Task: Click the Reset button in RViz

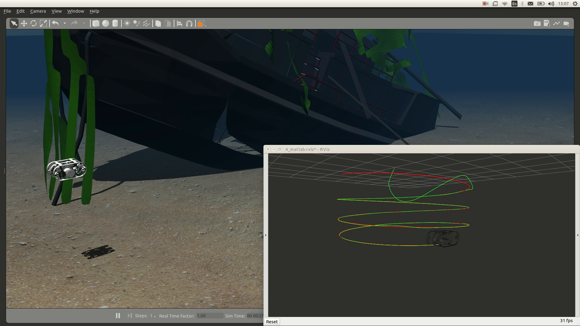Action: pyautogui.click(x=272, y=322)
